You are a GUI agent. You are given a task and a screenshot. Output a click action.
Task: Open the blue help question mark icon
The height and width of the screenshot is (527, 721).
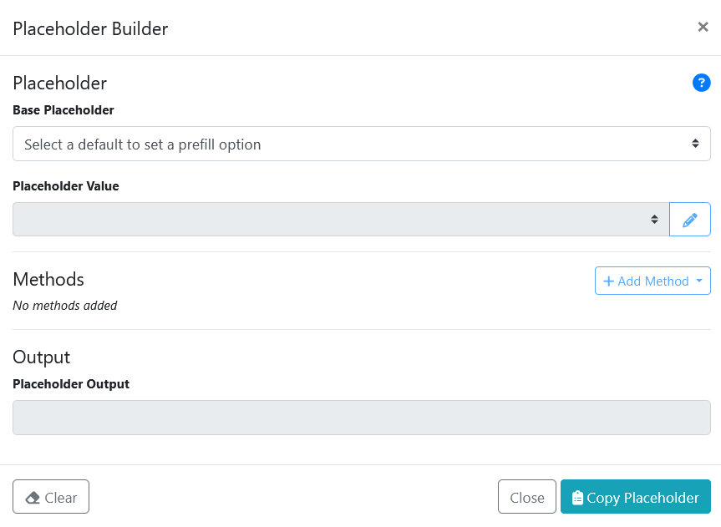701,83
